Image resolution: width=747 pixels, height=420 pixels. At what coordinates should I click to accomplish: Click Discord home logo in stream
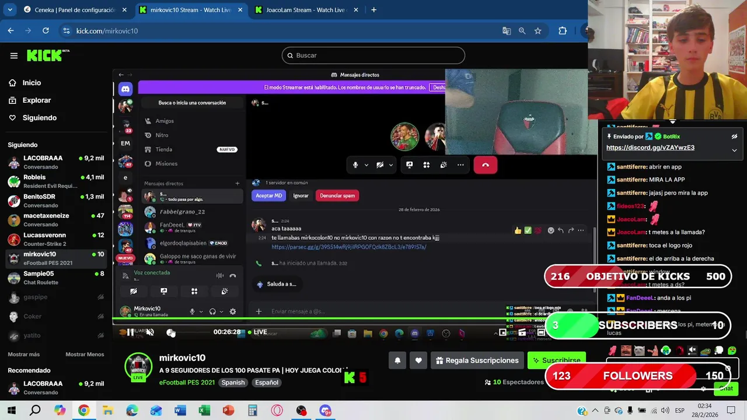125,89
